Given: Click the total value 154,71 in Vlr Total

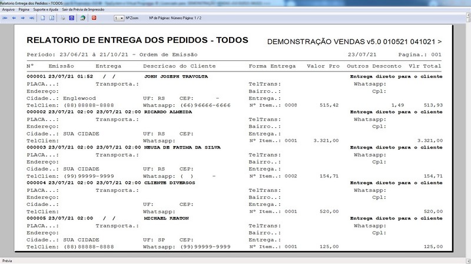Looking at the screenshot, I should click(433, 176).
